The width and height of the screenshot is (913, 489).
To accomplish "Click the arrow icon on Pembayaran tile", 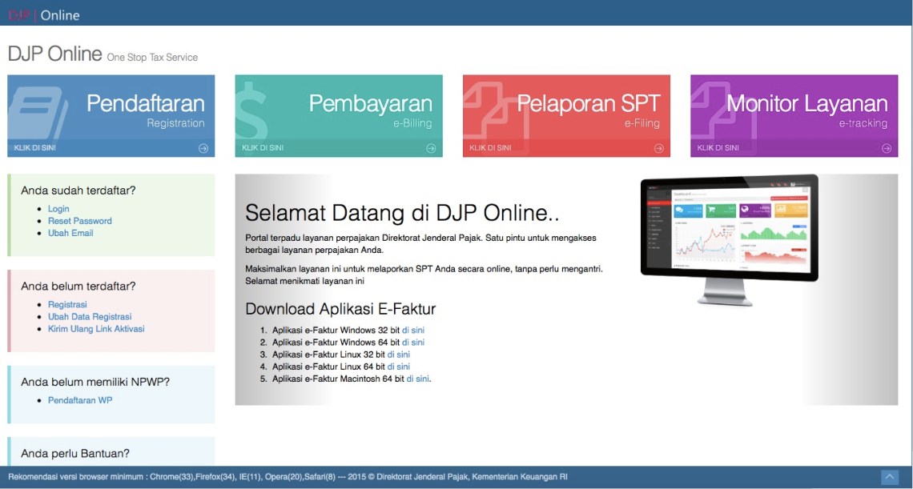I will click(431, 148).
